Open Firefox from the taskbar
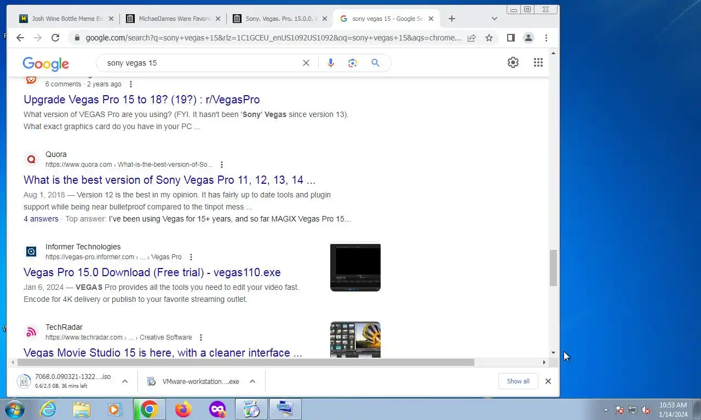Viewport: 701px width, 420px height. click(x=183, y=409)
